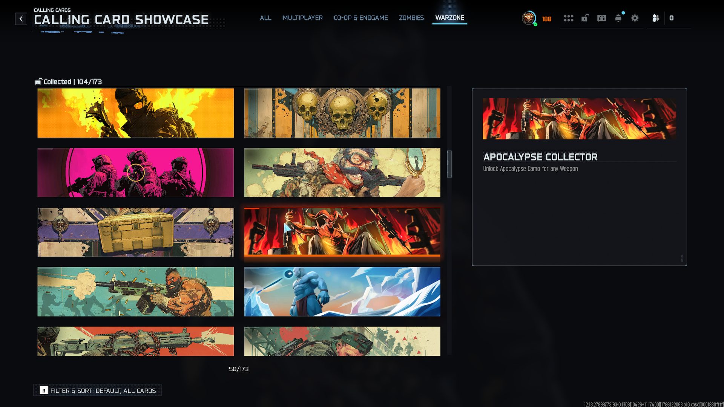
Task: Click the token count 0
Action: coord(671,18)
